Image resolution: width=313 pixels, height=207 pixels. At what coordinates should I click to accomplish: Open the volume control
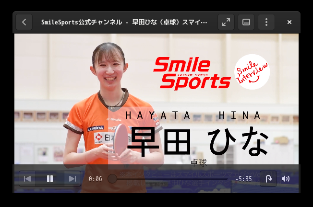click(x=286, y=179)
